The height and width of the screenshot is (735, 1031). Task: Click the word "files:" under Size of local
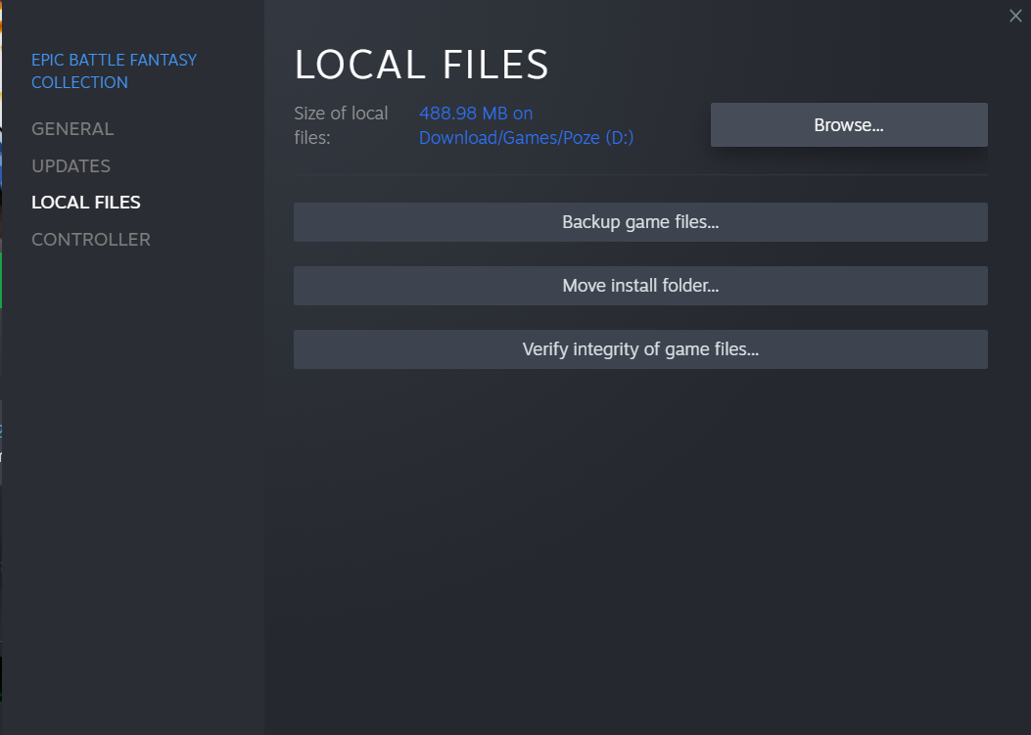click(x=312, y=138)
